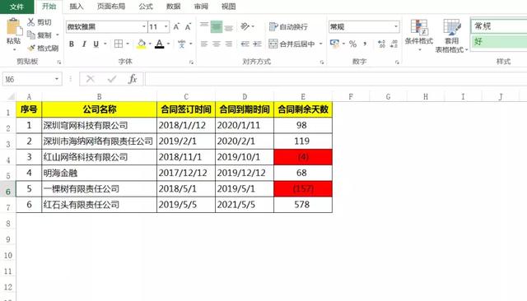Center text horizontally icon
527x301 pixels.
pos(217,44)
